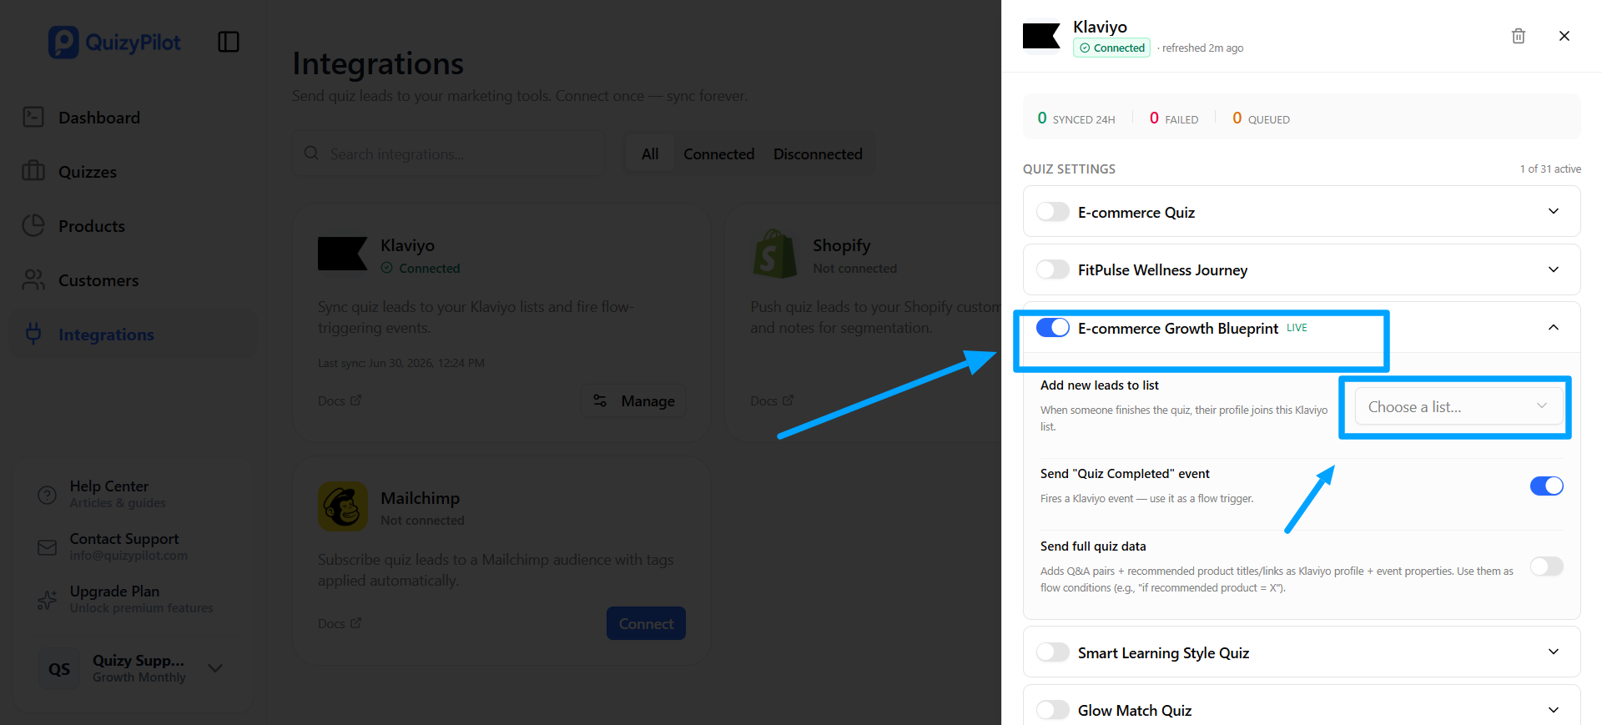
Task: Close the Klaviyo settings panel
Action: (1564, 36)
